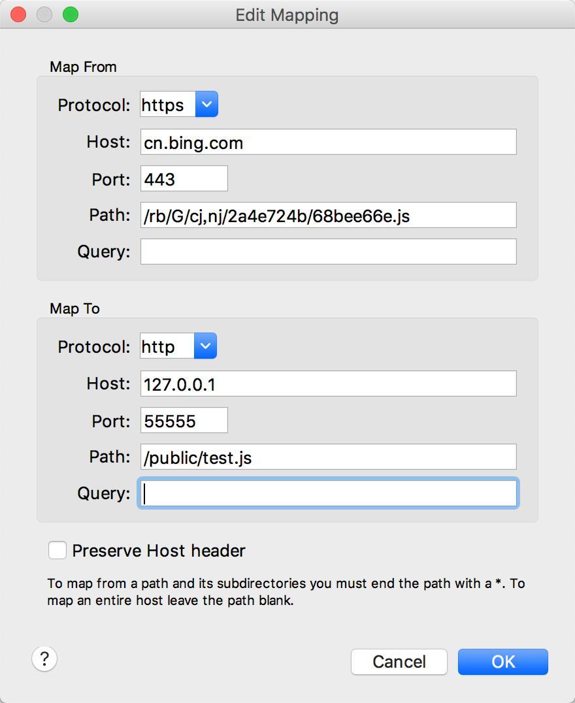This screenshot has width=575, height=703.
Task: Click the Edit Mapping title bar
Action: 287,14
